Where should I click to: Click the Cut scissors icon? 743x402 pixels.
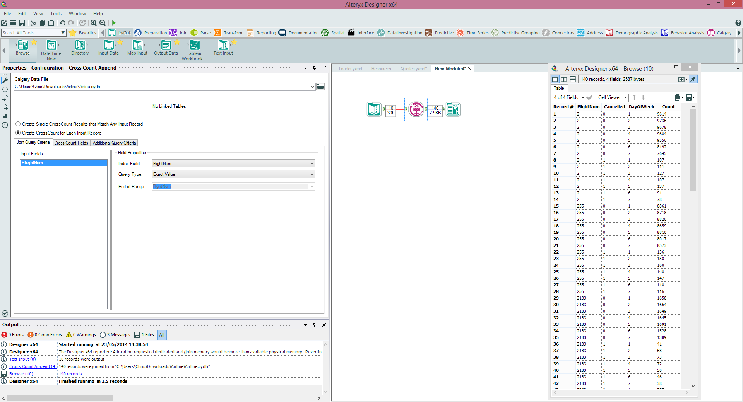[x=33, y=23]
